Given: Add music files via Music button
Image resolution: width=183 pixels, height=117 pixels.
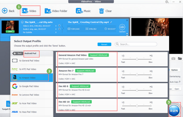Looking at the screenshot, I should (x=83, y=11).
